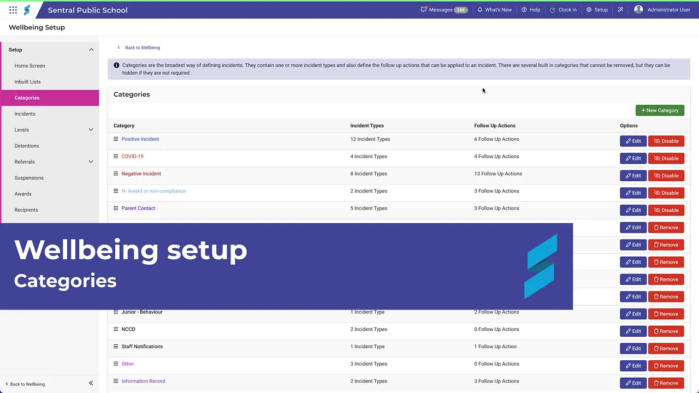The width and height of the screenshot is (699, 393).
Task: Click the drag handle for Other row
Action: [x=116, y=364]
